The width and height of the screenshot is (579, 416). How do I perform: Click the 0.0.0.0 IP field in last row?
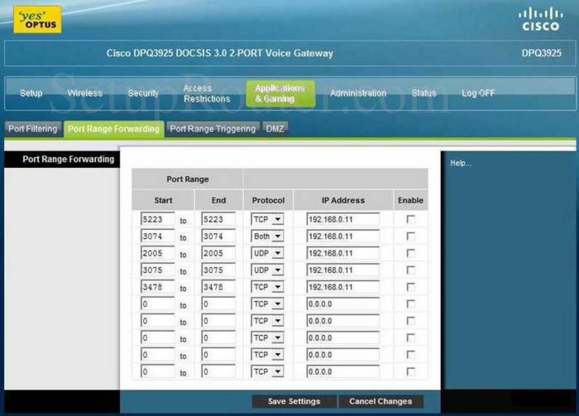[343, 372]
